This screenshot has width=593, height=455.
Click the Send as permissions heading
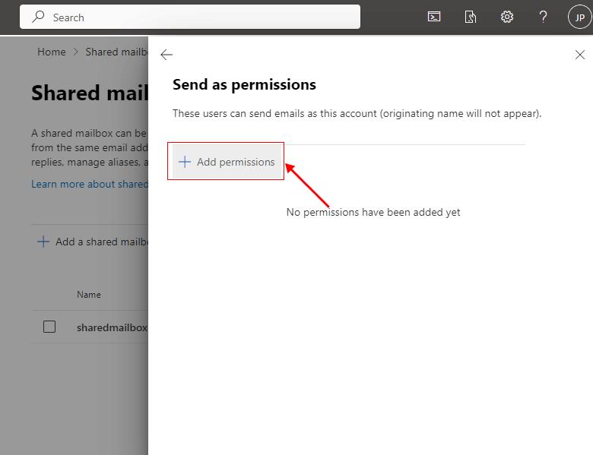pos(244,84)
